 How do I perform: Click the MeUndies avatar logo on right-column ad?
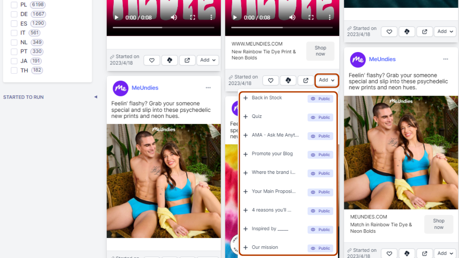point(358,59)
